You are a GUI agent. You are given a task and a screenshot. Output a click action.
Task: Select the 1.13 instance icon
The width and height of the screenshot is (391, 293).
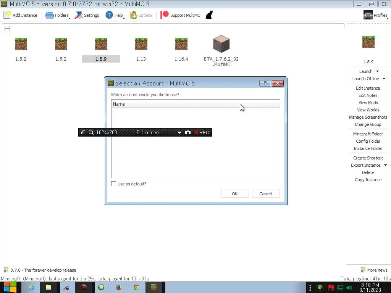pyautogui.click(x=141, y=44)
